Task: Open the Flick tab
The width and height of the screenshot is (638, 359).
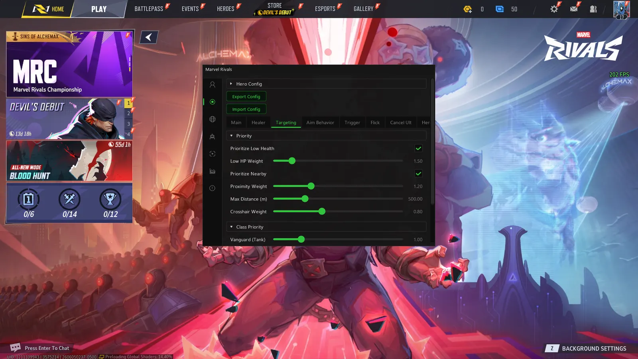Action: (x=375, y=122)
